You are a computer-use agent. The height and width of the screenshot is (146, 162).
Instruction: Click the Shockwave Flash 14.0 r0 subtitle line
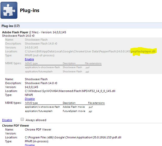coord(18,36)
